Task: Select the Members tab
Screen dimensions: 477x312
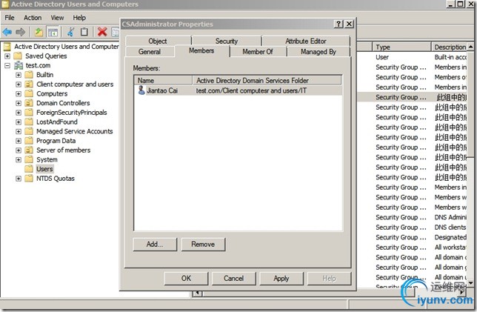Action: [x=201, y=51]
